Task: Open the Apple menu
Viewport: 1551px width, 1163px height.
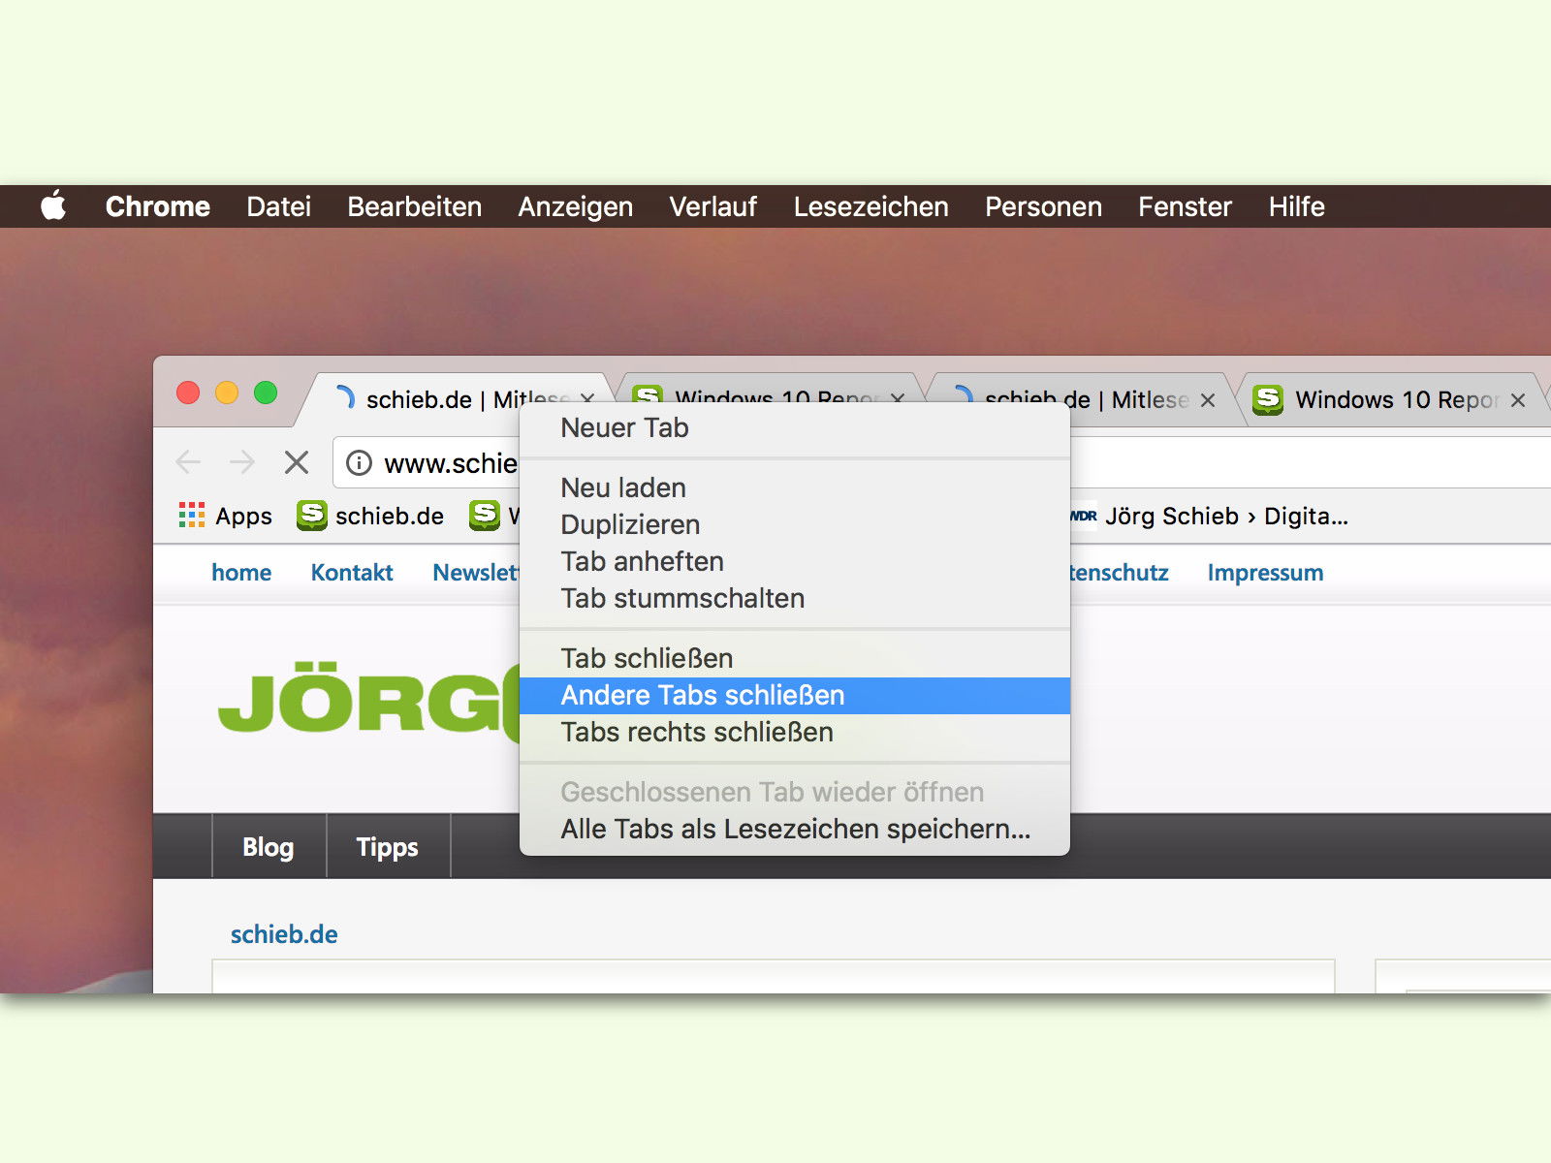Action: coord(53,206)
